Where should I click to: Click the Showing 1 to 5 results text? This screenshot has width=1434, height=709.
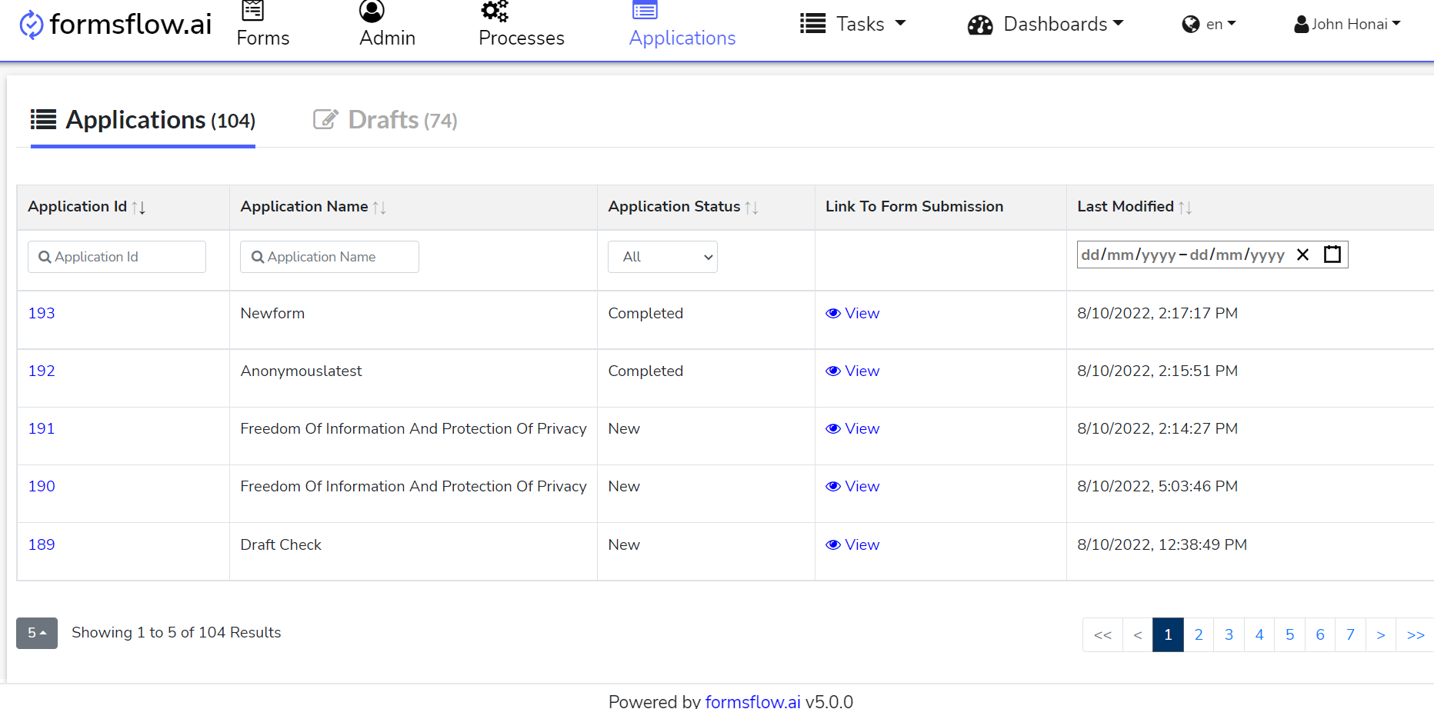(x=176, y=633)
